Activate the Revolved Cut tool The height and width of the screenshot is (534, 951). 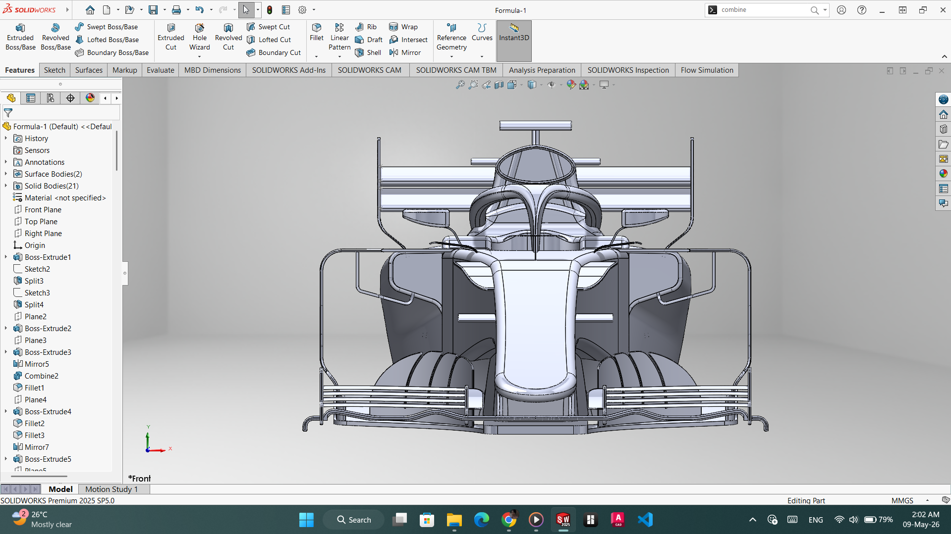point(228,37)
